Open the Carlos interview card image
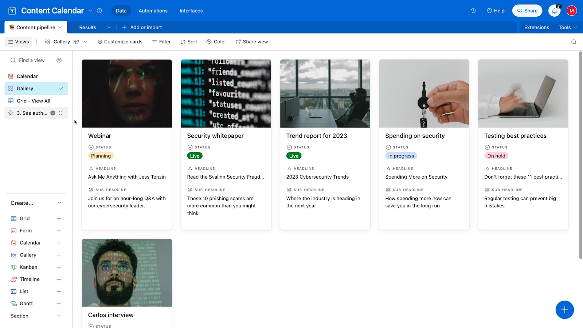The height and width of the screenshot is (328, 583). pyautogui.click(x=127, y=273)
